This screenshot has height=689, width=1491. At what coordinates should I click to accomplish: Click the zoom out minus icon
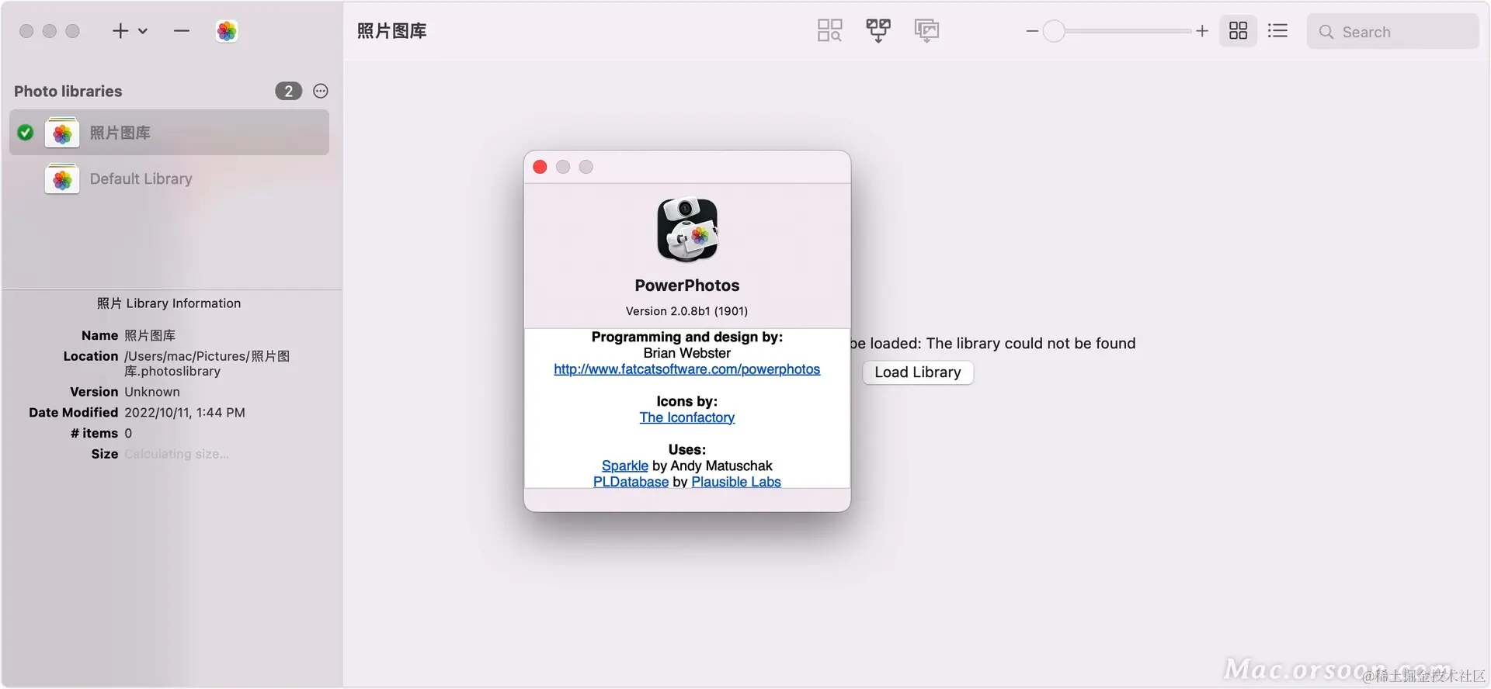tap(1032, 31)
